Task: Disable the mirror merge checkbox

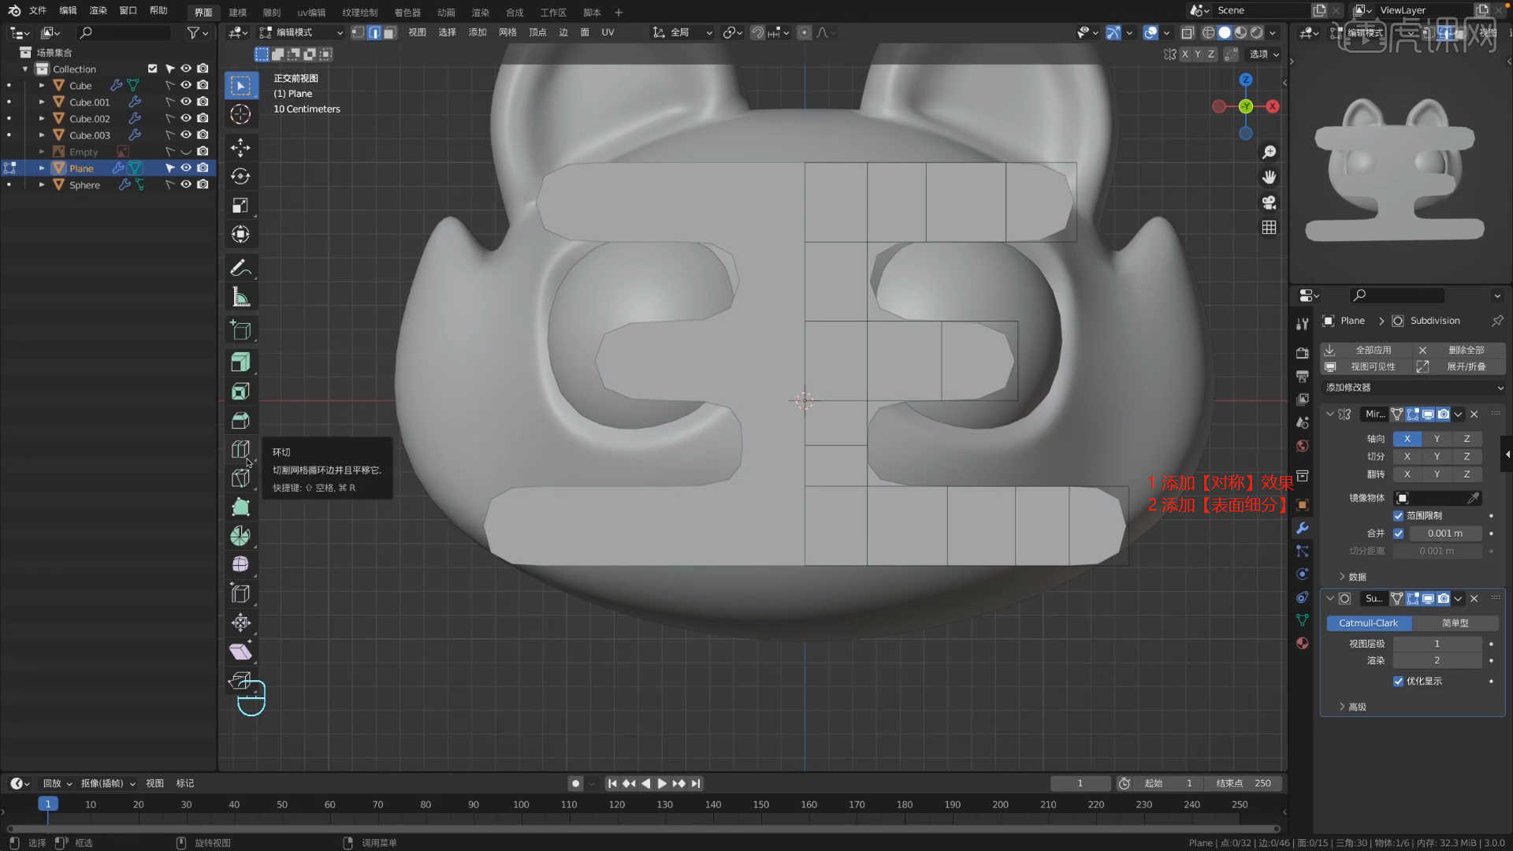Action: pos(1399,533)
